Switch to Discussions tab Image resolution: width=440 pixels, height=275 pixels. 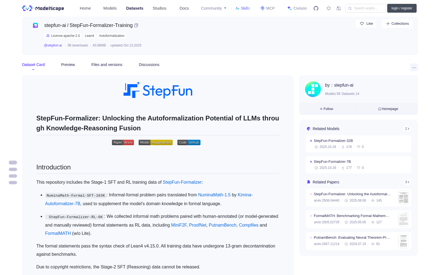point(149,65)
